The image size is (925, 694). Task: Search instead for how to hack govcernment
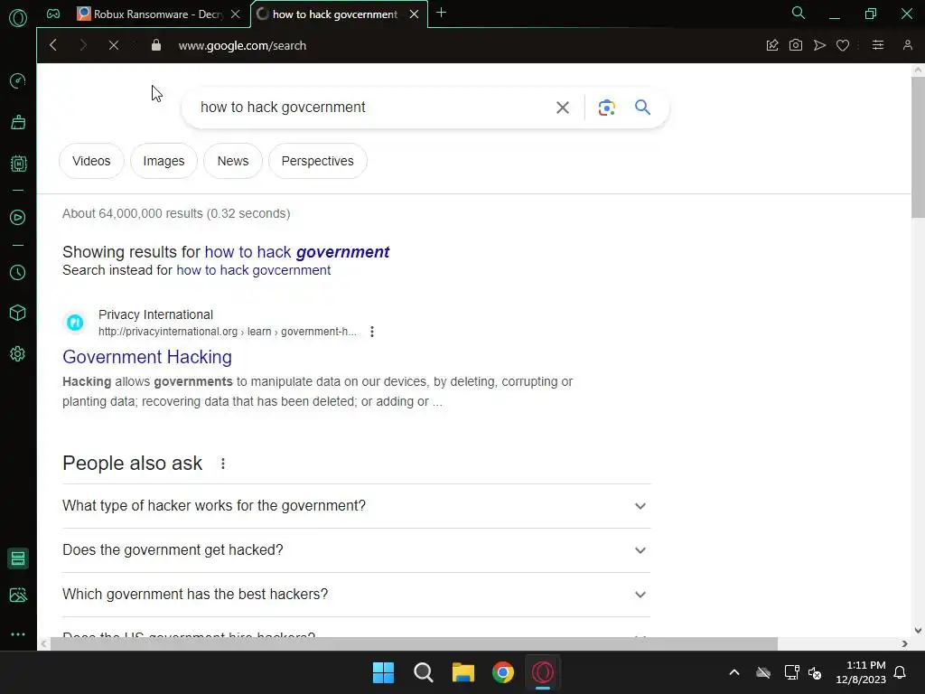click(254, 270)
